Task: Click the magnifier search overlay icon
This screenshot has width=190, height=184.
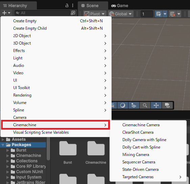Action: (x=145, y=105)
